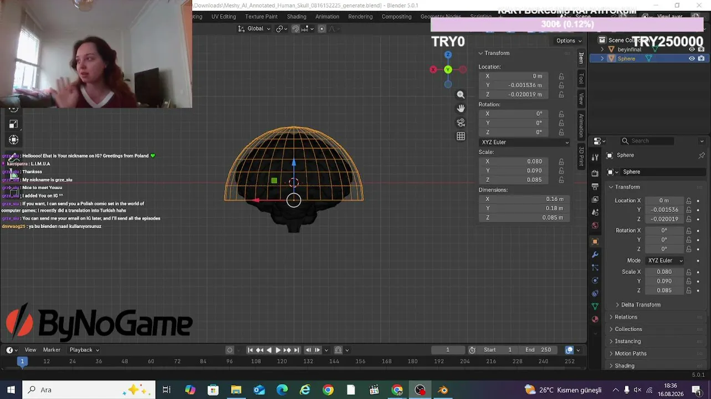Open the pivot point dropdown in header
Viewport: 711px width, 399px height.
282,29
